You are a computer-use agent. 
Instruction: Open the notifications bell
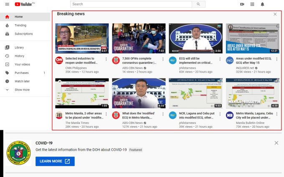[262, 4]
